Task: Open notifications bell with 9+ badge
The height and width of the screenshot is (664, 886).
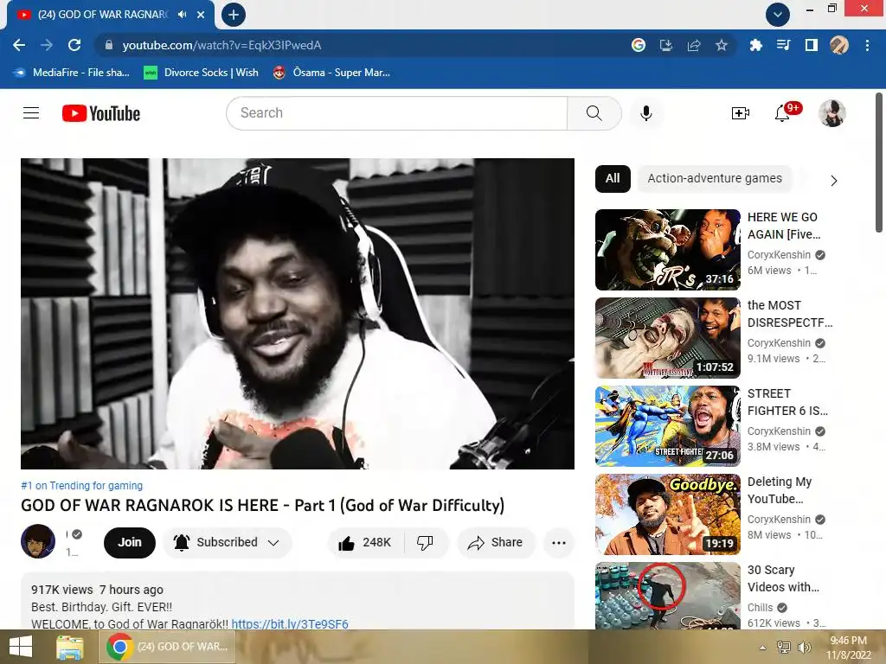Action: coord(784,113)
